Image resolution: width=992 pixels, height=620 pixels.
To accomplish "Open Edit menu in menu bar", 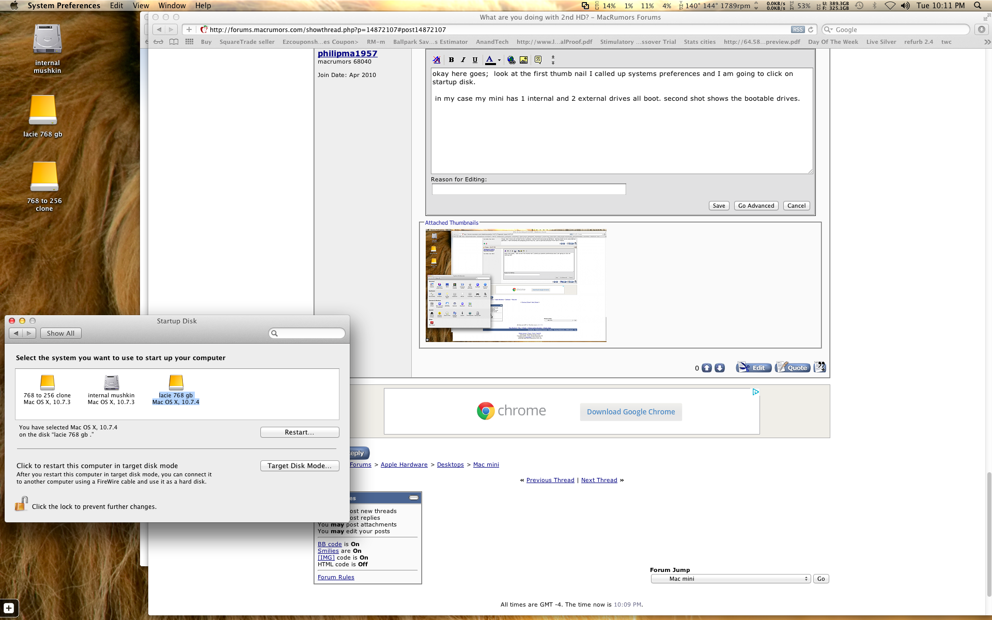I will (116, 6).
